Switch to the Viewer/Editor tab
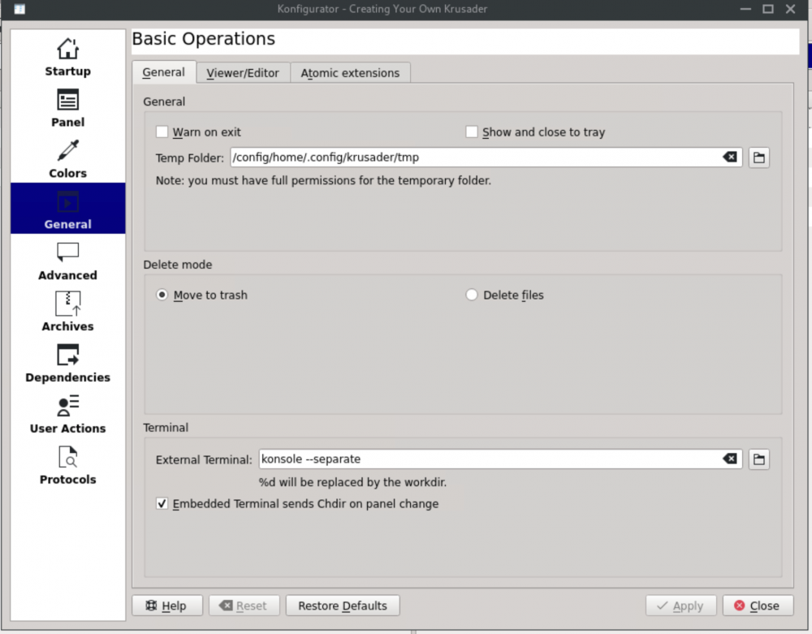This screenshot has width=812, height=634. tap(243, 73)
